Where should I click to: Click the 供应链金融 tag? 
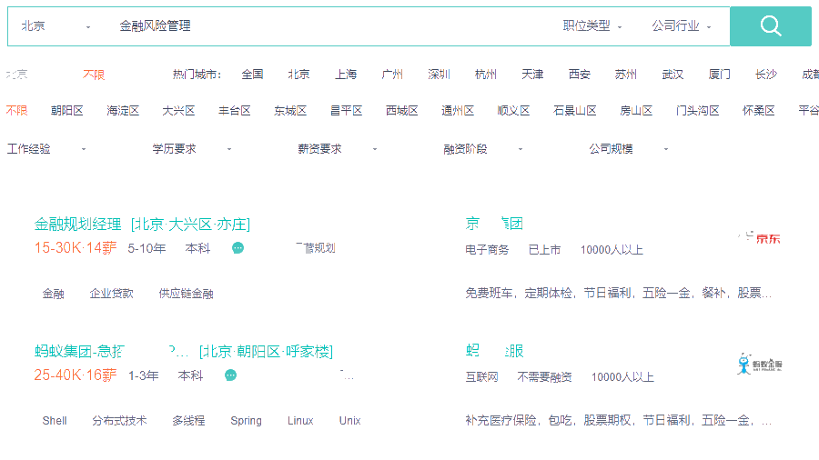click(x=186, y=294)
